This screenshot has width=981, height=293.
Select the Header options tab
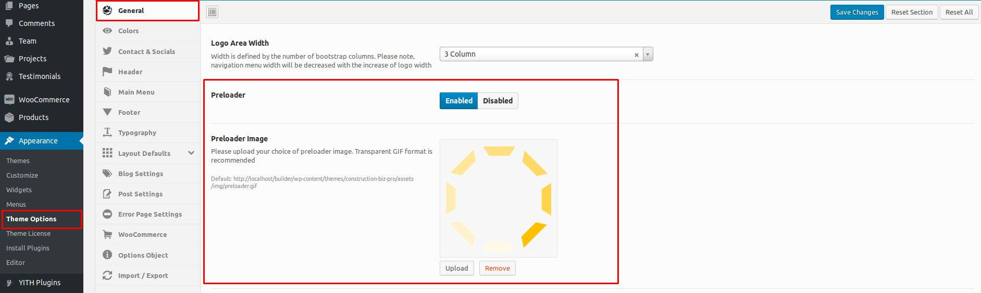(147, 72)
